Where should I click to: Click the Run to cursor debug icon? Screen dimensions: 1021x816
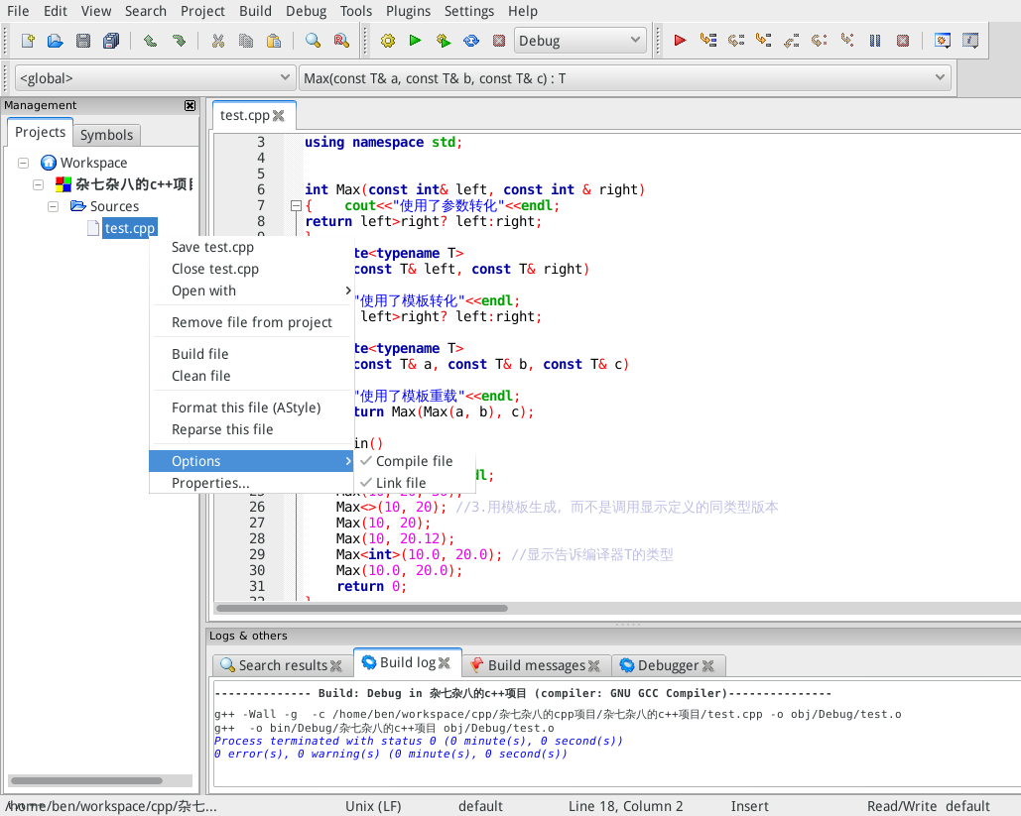pyautogui.click(x=707, y=41)
